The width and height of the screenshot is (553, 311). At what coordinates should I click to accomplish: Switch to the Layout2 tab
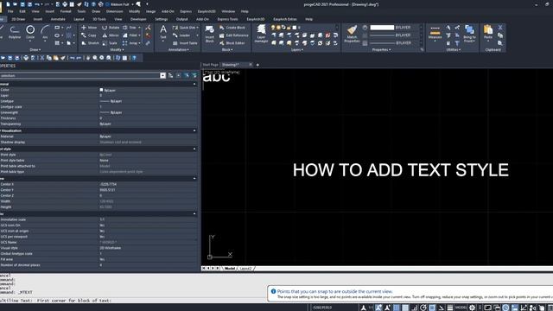pos(245,269)
